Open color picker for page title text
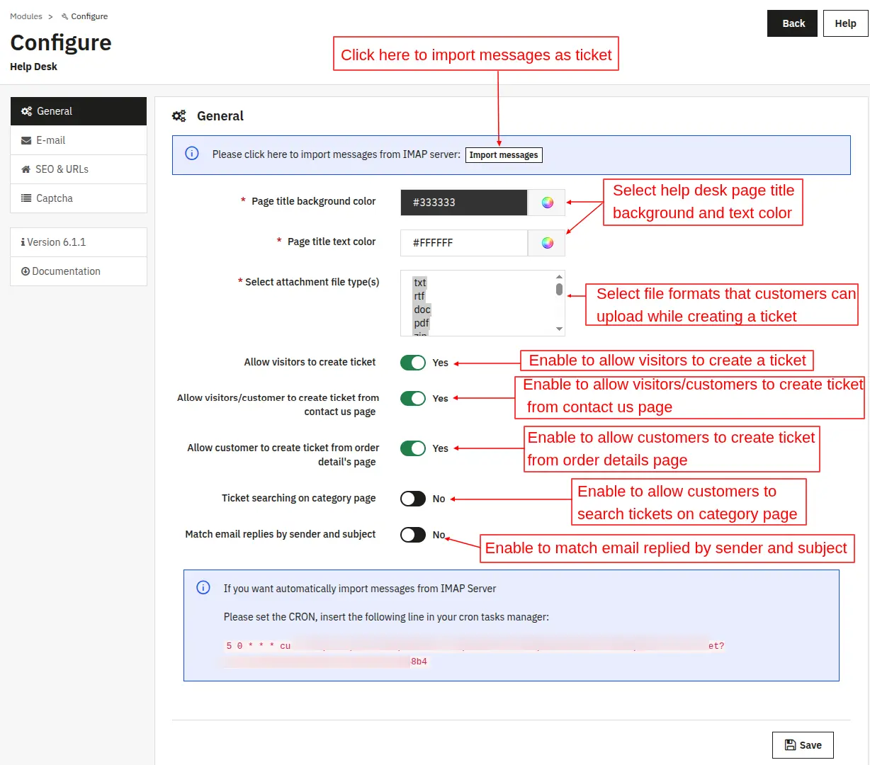Image resolution: width=870 pixels, height=765 pixels. [547, 243]
